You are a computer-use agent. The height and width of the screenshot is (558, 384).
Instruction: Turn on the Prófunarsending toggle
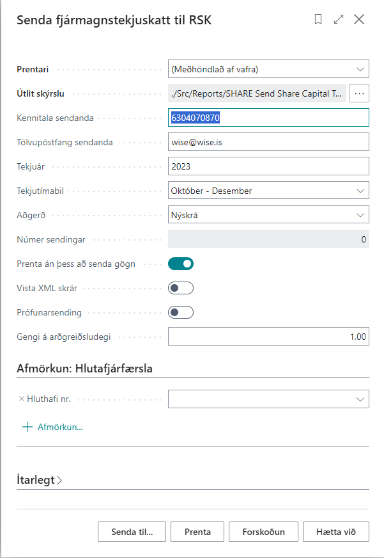point(181,312)
